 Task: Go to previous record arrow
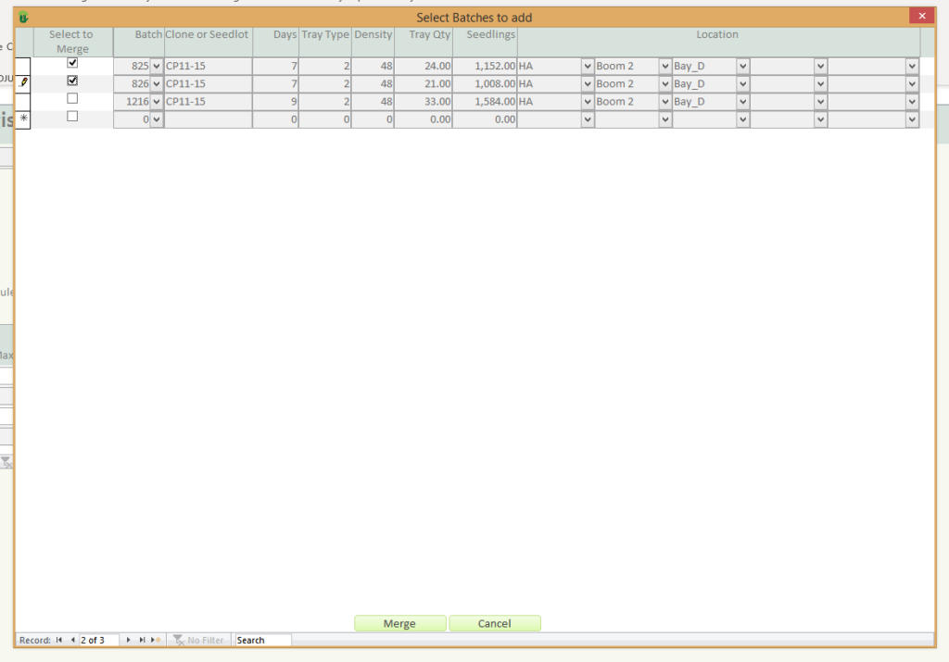click(x=72, y=640)
